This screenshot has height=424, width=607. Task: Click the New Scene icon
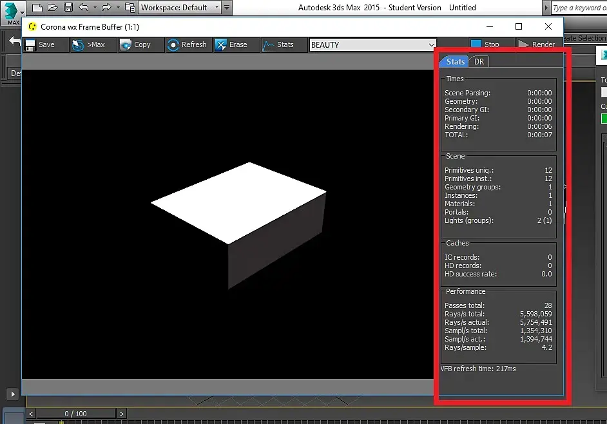[37, 8]
